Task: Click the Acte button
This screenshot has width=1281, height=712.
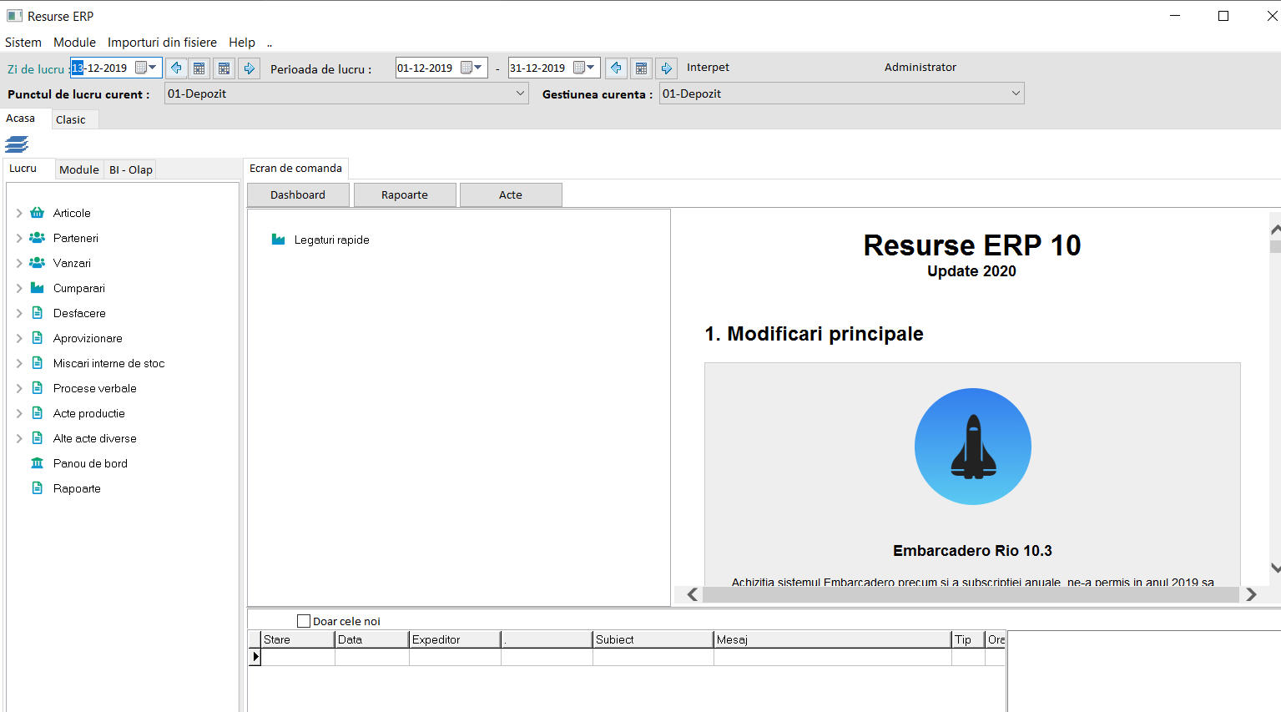Action: tap(511, 194)
